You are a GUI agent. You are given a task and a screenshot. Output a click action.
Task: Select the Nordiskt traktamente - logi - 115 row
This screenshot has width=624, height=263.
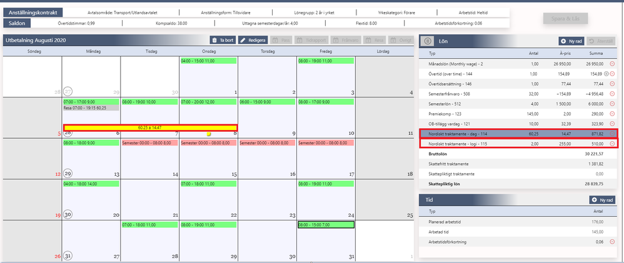click(x=518, y=143)
